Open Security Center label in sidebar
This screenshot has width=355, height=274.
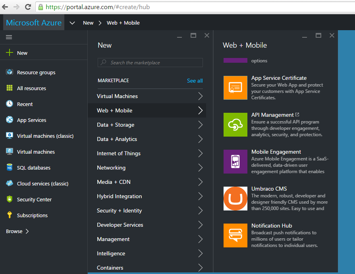tap(35, 199)
